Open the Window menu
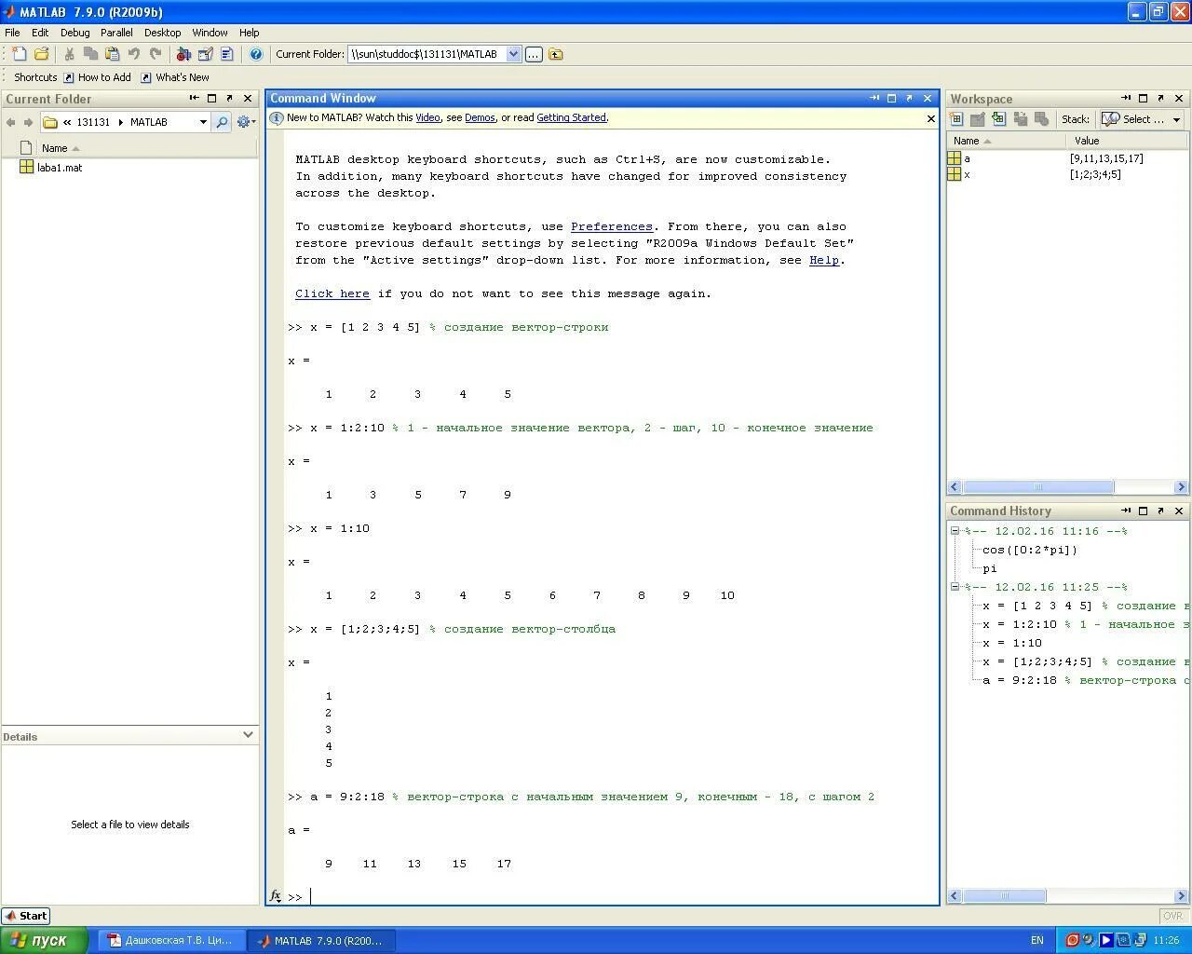1192x954 pixels. pos(210,33)
